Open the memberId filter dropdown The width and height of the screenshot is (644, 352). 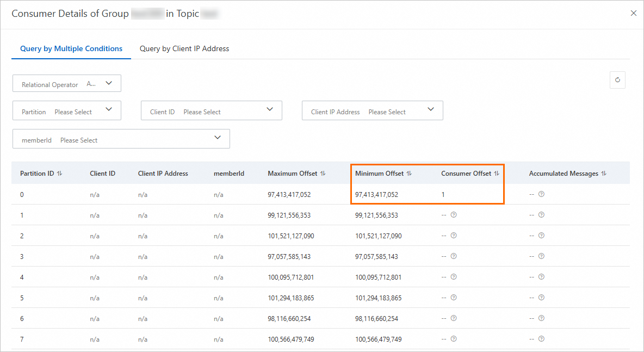121,139
